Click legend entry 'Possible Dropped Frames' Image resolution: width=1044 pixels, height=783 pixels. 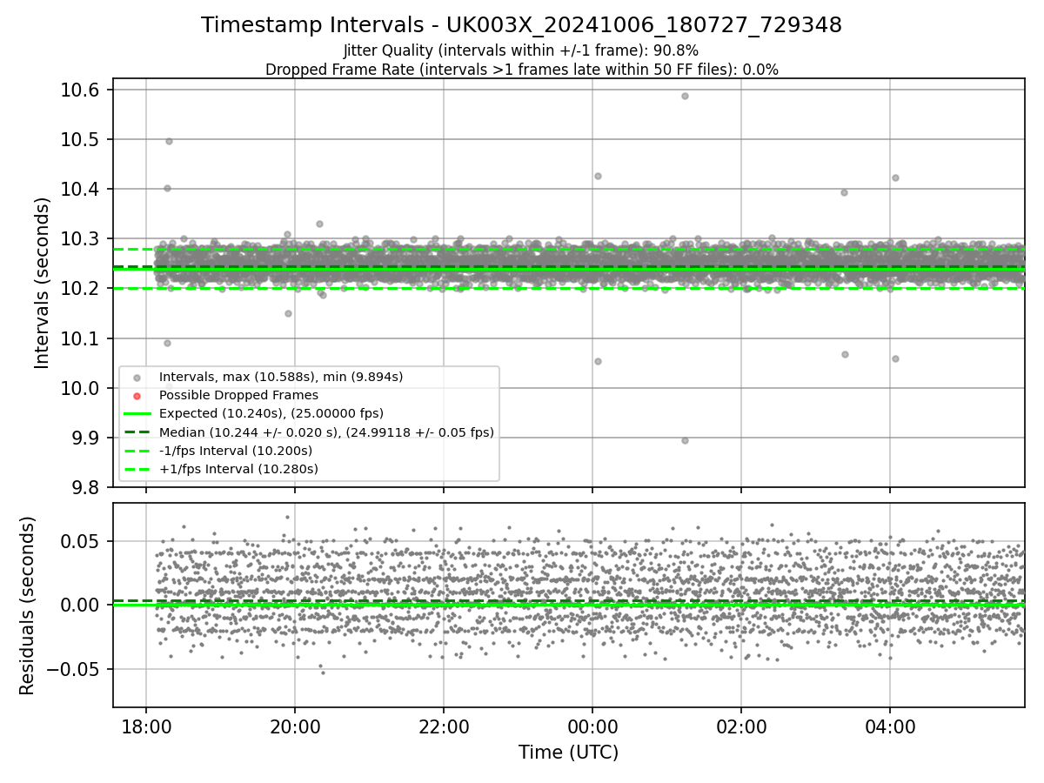(238, 395)
